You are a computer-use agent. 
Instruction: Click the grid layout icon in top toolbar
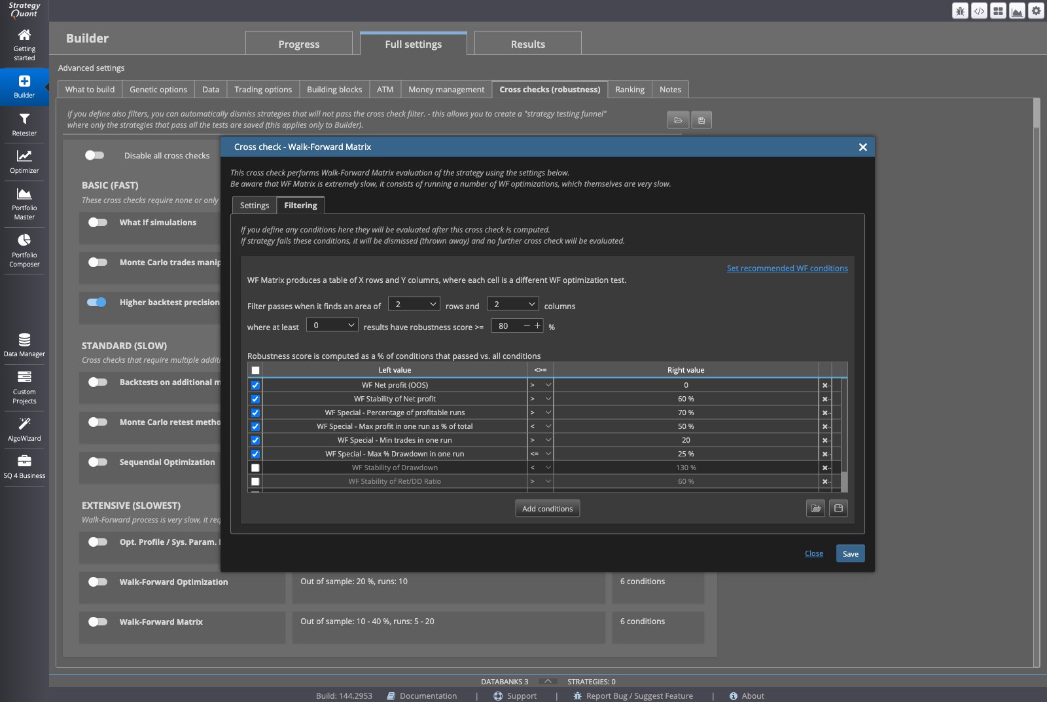click(x=998, y=10)
